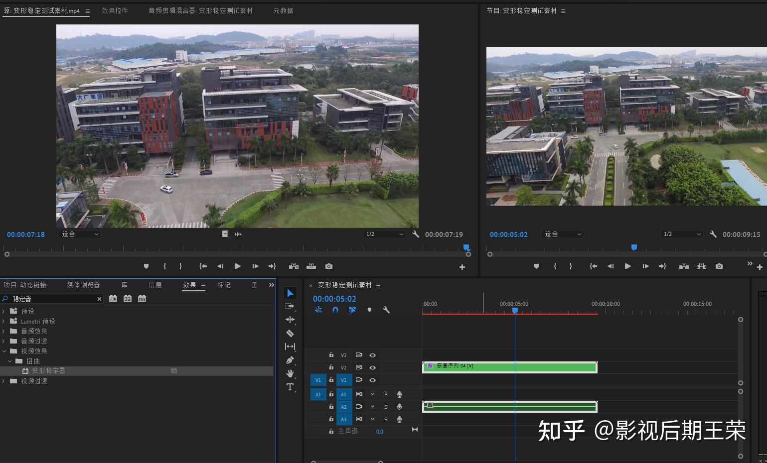767x463 pixels.
Task: Toggle Snap magnet in timeline
Action: 335,310
